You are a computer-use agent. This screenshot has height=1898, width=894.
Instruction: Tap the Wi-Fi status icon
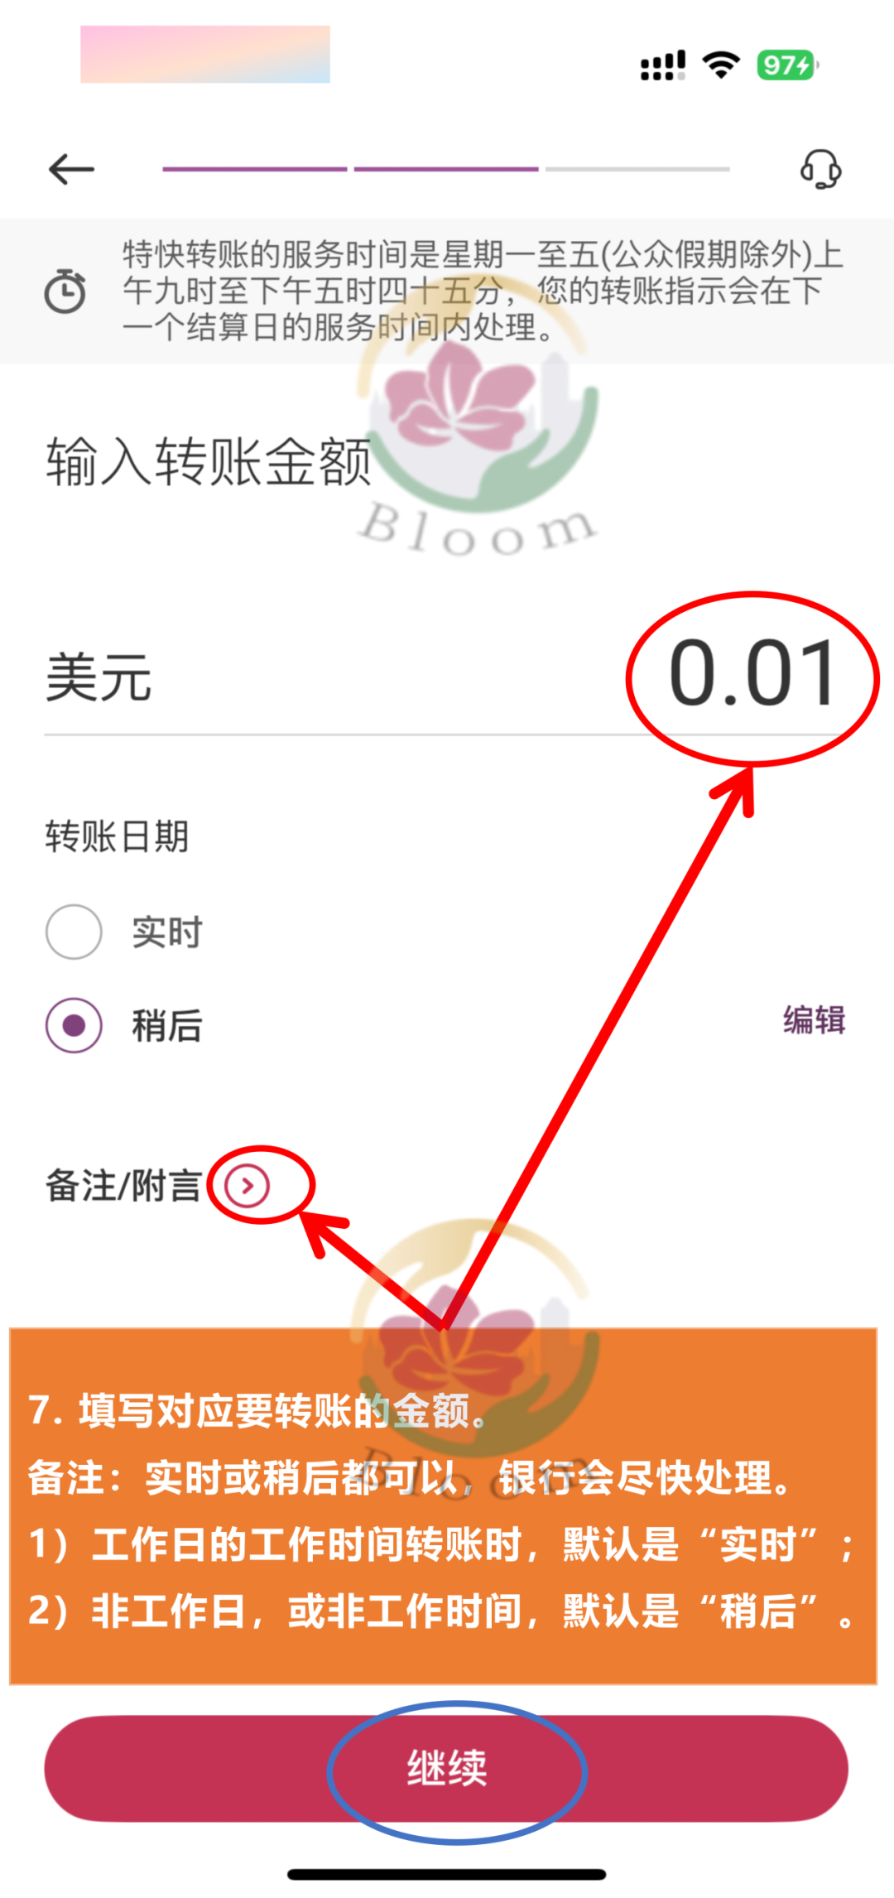click(721, 65)
